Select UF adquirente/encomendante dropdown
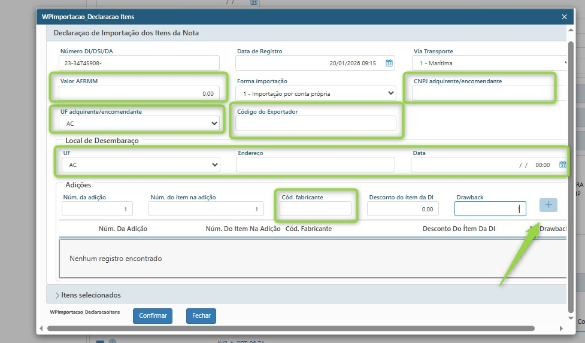The width and height of the screenshot is (585, 343). [140, 123]
